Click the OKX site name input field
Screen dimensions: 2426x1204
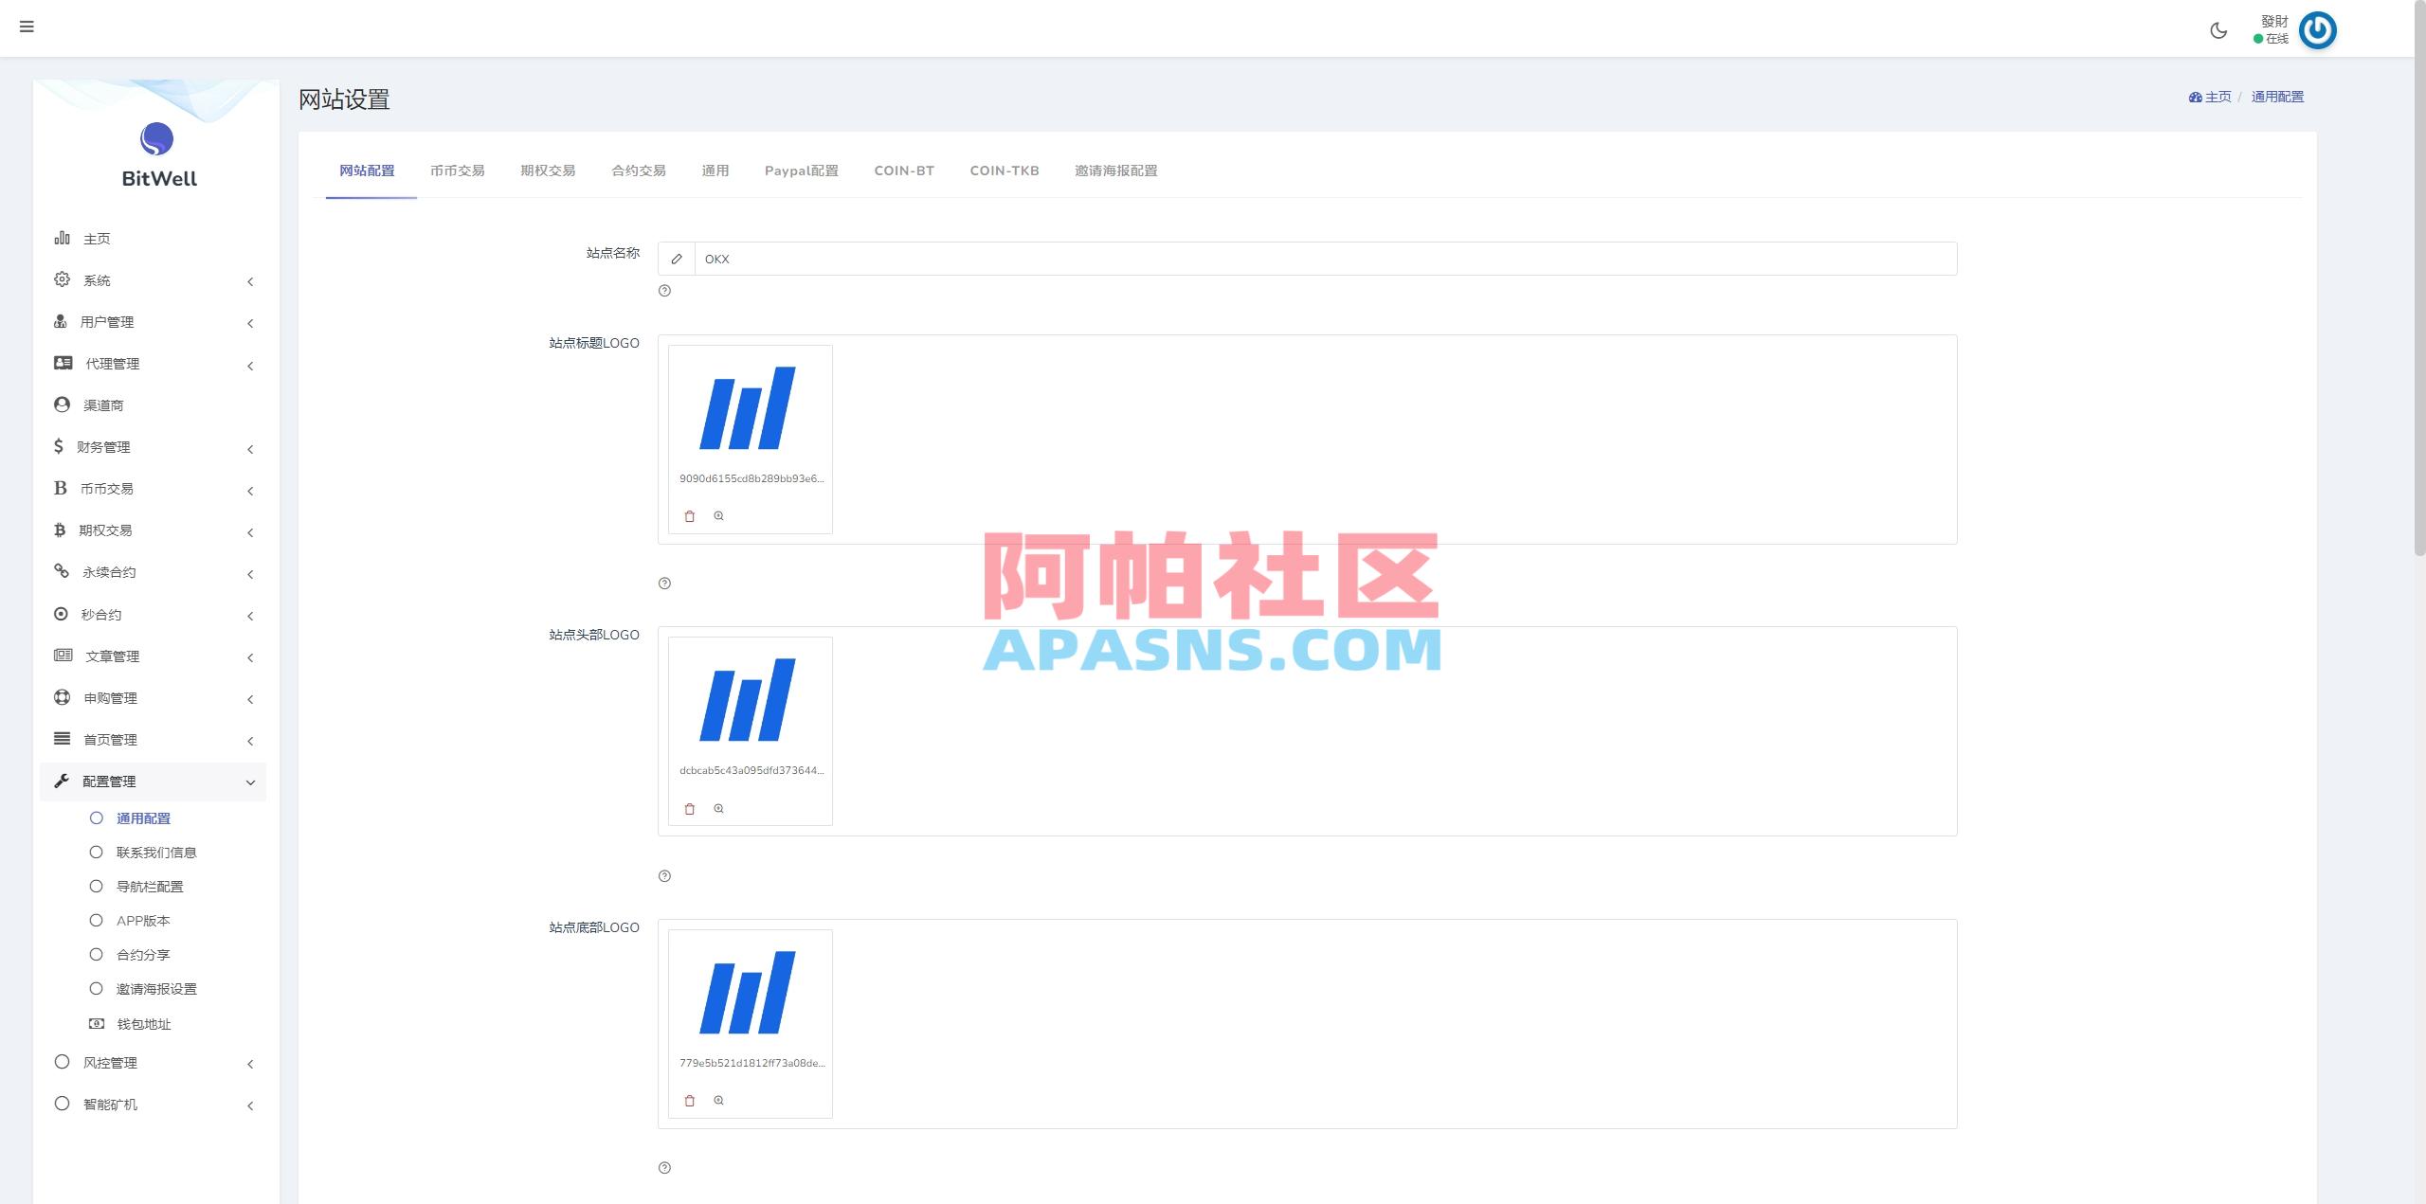pyautogui.click(x=1137, y=258)
